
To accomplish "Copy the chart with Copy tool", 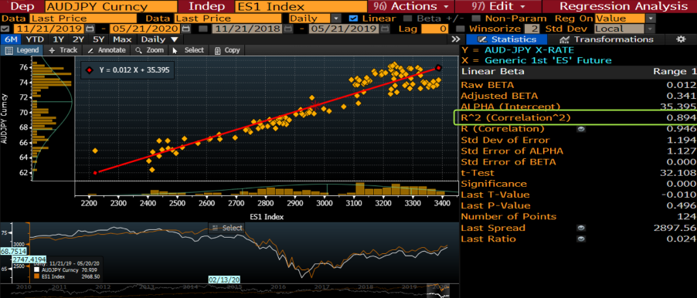I will coord(226,50).
